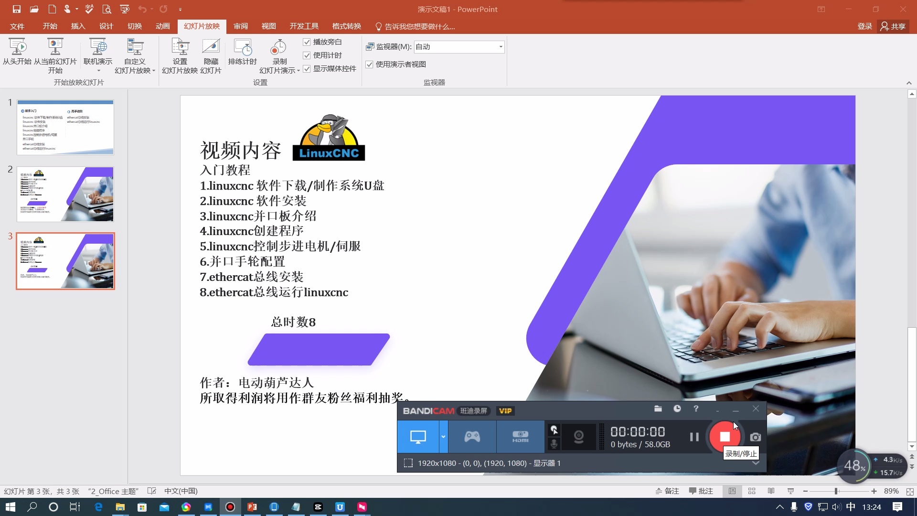This screenshot has width=917, height=516.
Task: Click the 登录 sign-in link
Action: (x=864, y=26)
